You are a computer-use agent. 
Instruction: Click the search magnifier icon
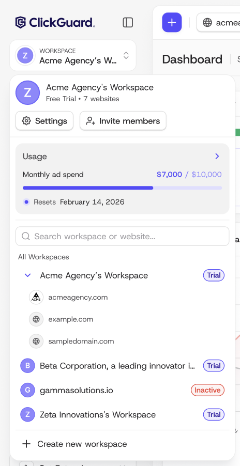[26, 236]
